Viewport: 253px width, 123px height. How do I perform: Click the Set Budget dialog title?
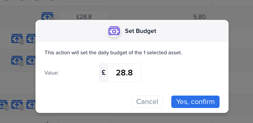tap(140, 31)
